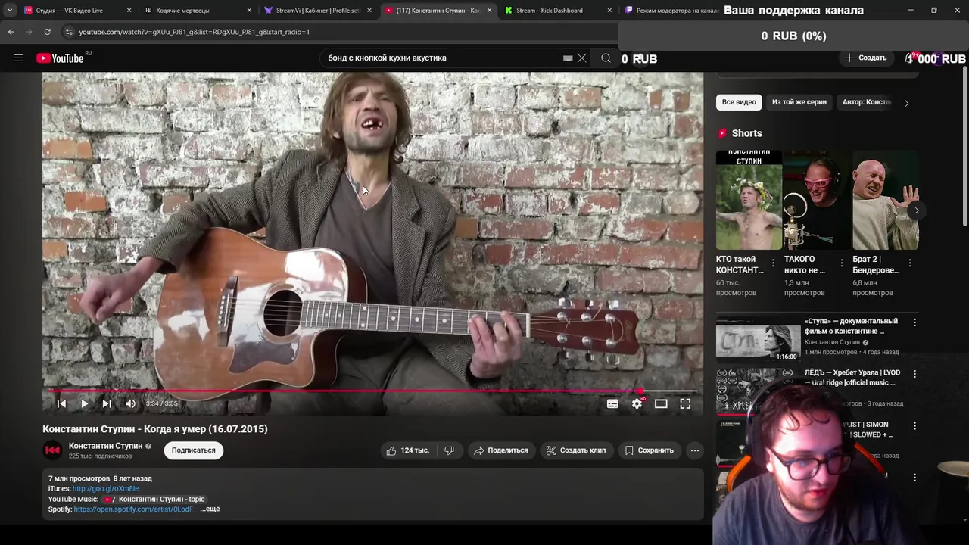Enter fullscreen mode
The height and width of the screenshot is (545, 969).
(x=685, y=403)
